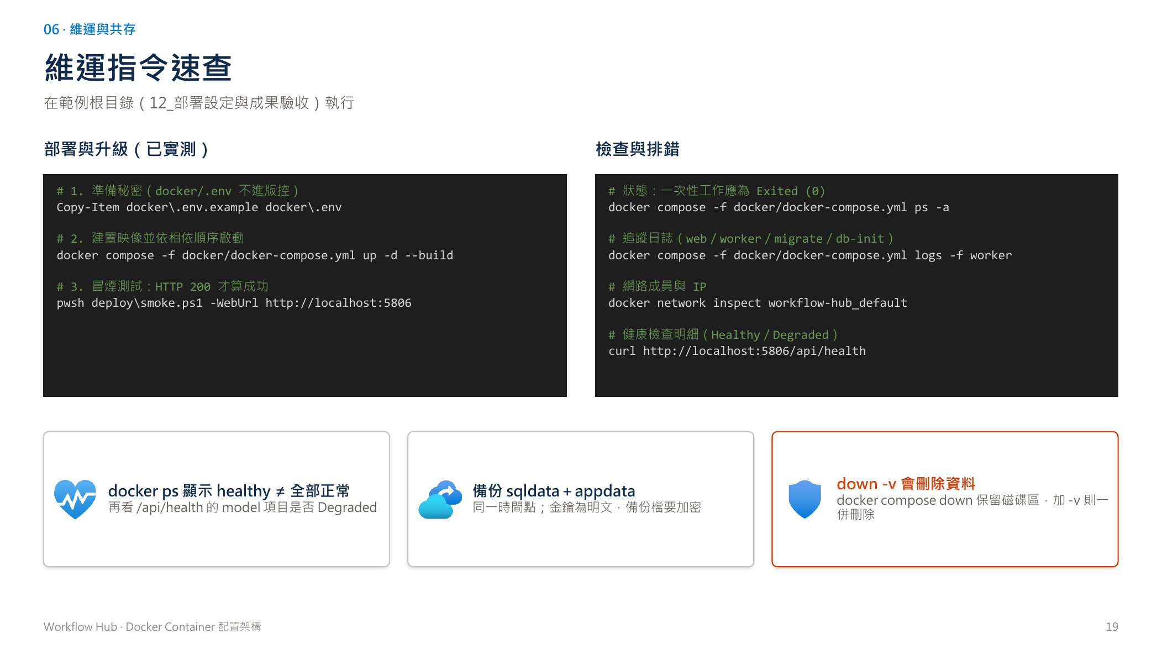Viewport: 1162px width, 654px height.
Task: Select the section label 06 · 維運與共存
Action: (90, 29)
